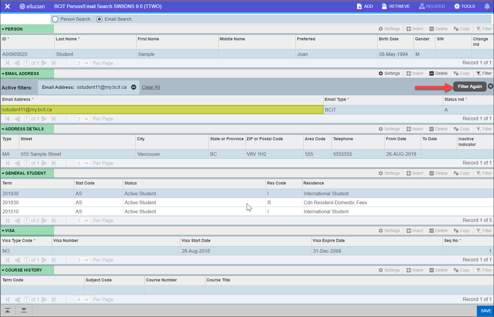This screenshot has height=317, width=494.
Task: Jump to last page in General Student
Action: [x=54, y=220]
